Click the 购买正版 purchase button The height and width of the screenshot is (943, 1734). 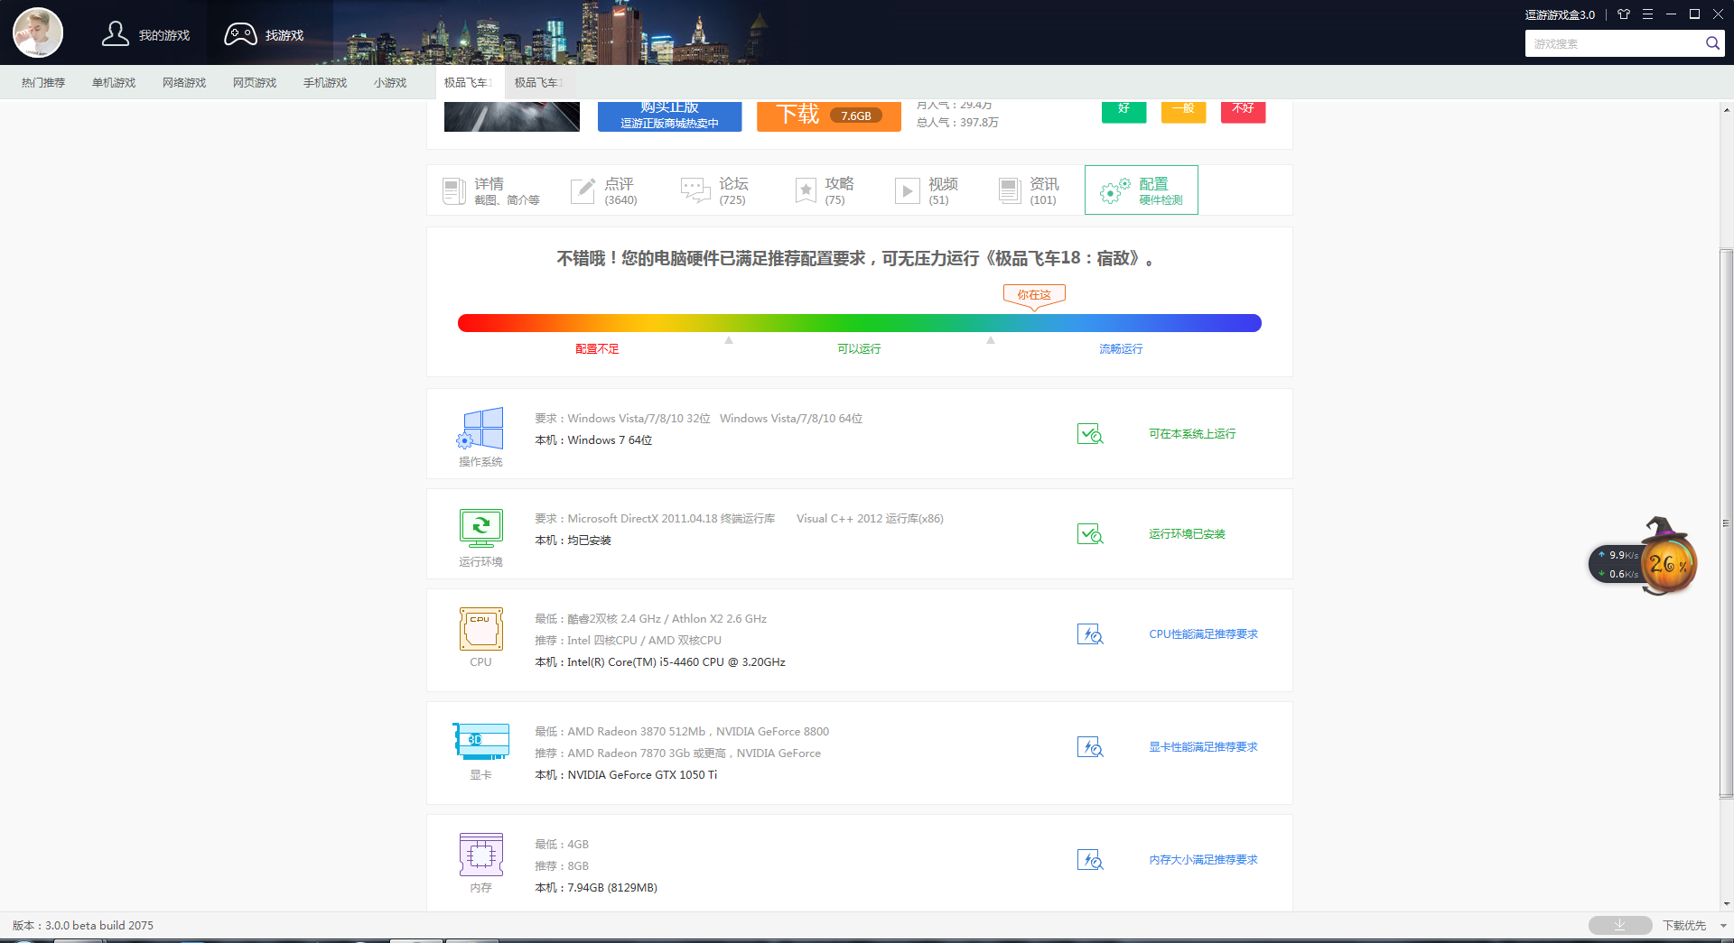point(669,116)
